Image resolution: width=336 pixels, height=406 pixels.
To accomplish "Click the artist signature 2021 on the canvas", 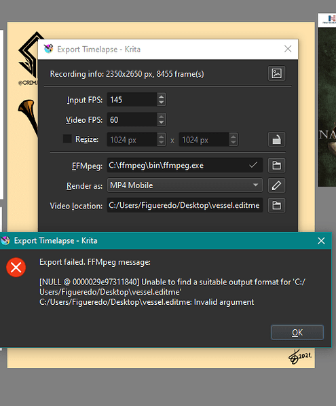I will [300, 356].
